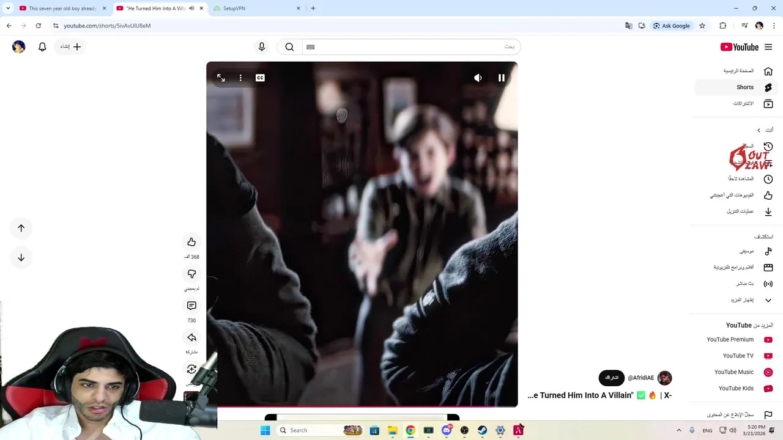Open the YouTube account avatar menu
This screenshot has height=440, width=783.
19,46
